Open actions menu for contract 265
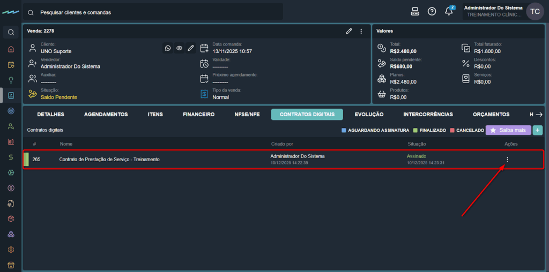Viewport: 549px width, 272px height. pos(507,159)
